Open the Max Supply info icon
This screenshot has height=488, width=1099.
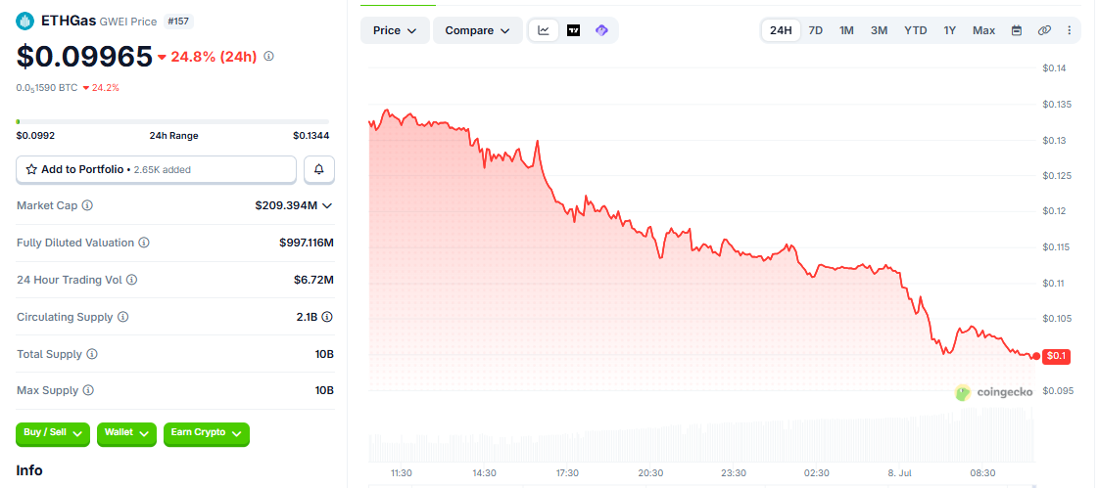coord(88,390)
